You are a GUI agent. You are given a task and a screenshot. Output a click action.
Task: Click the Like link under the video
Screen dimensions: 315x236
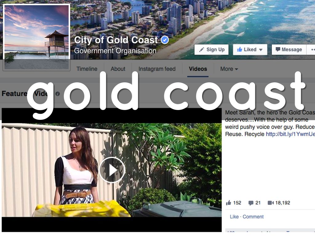tap(234, 217)
